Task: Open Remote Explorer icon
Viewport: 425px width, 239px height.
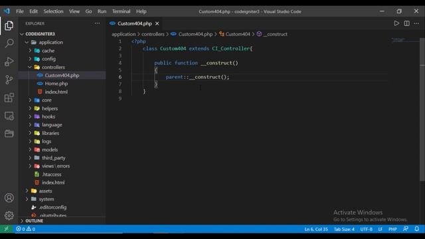Action: 9,116
